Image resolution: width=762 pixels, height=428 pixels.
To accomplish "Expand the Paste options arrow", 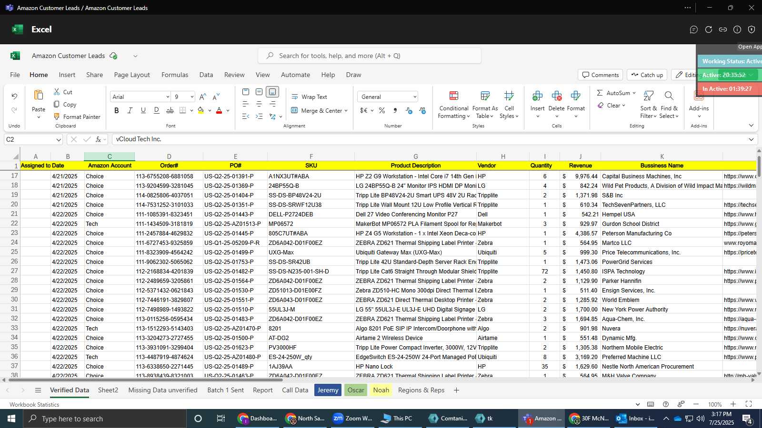I will coord(39,117).
